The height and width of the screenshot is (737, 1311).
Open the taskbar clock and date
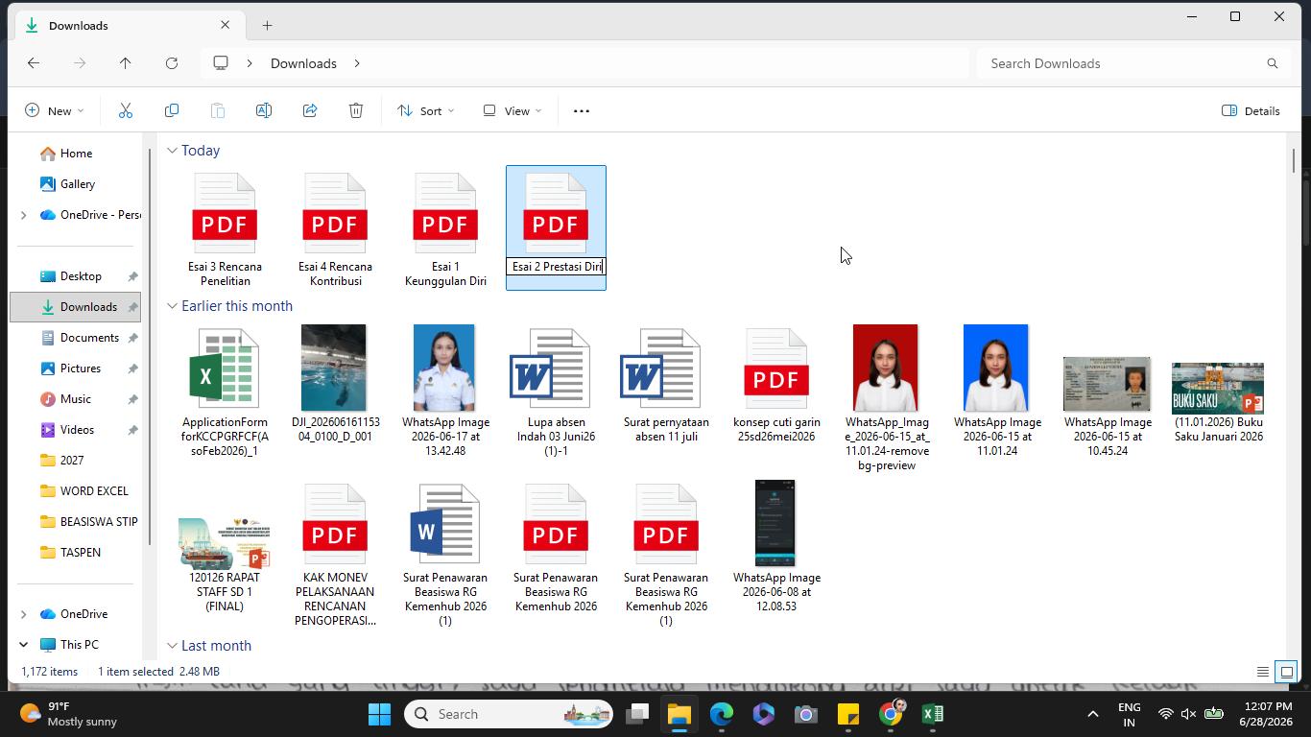click(1265, 714)
